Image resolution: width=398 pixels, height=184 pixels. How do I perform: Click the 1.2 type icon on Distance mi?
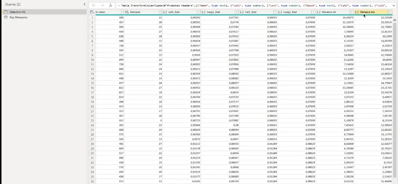[318, 12]
